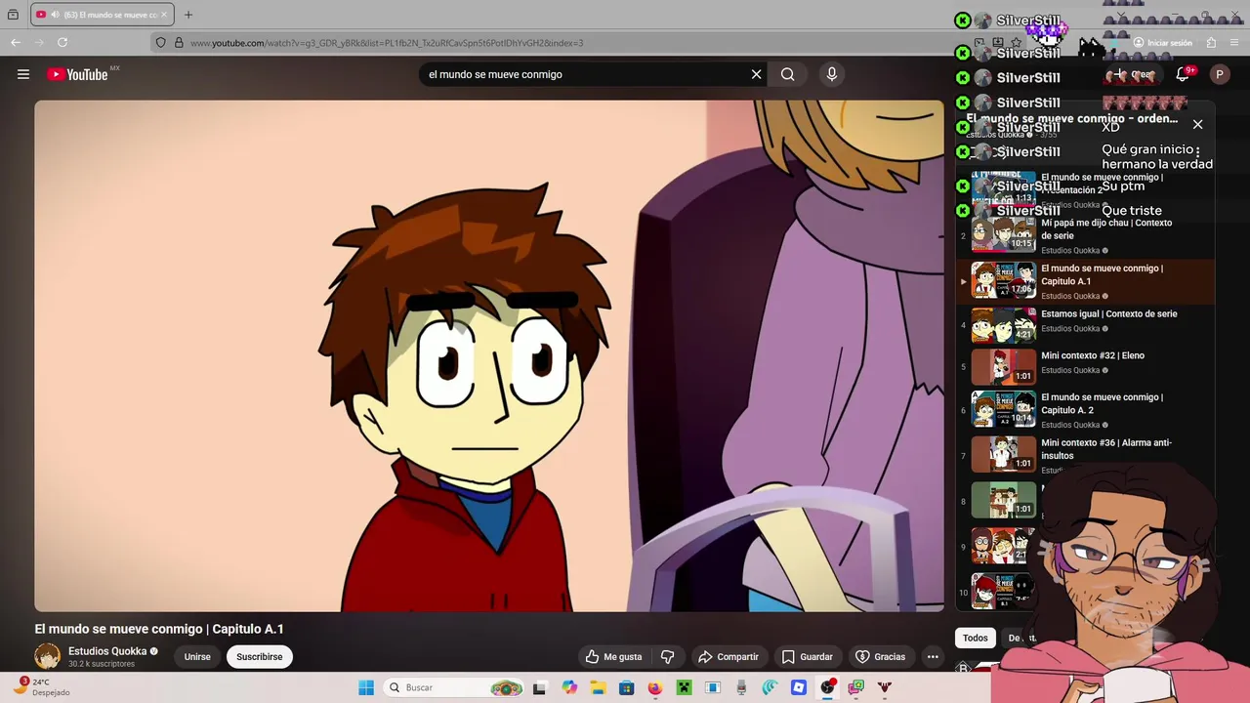The height and width of the screenshot is (703, 1250).
Task: Go back in the browser
Action: point(16,42)
